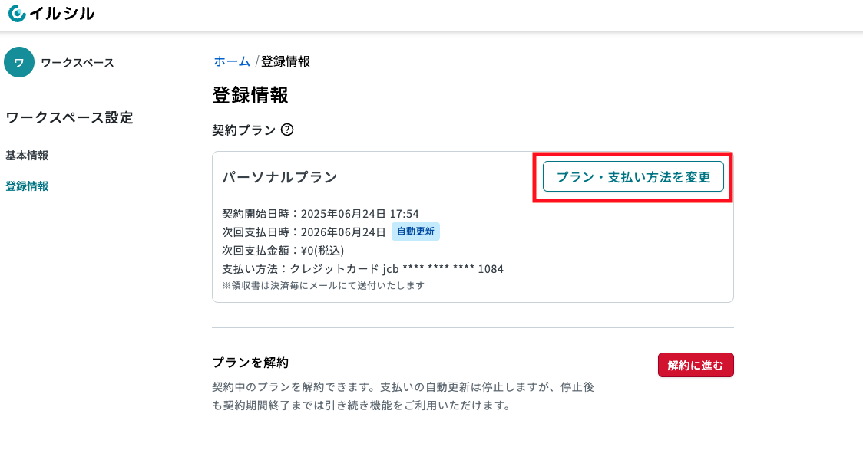Viewport: 863px width, 450px height.
Task: Click the イルシル logo text
Action: pyautogui.click(x=62, y=14)
